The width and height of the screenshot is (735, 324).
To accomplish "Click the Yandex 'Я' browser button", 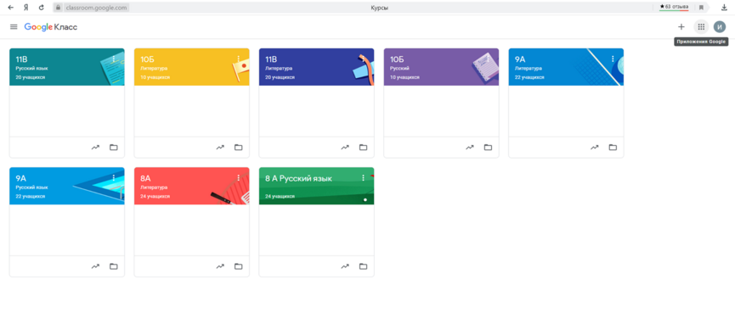I will pos(26,8).
